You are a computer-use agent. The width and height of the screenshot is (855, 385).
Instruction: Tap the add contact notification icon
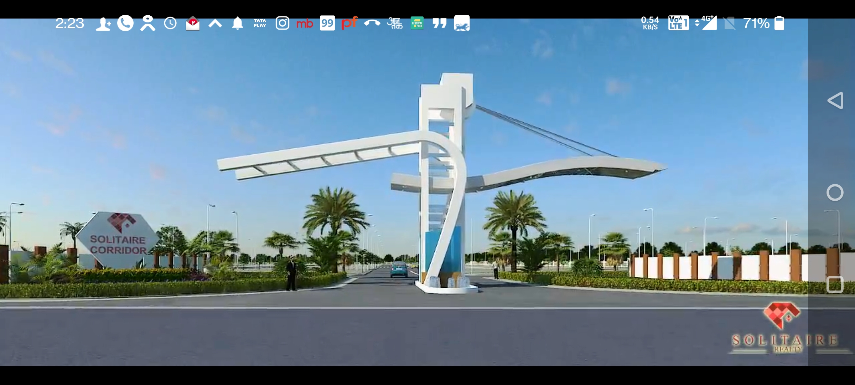103,24
